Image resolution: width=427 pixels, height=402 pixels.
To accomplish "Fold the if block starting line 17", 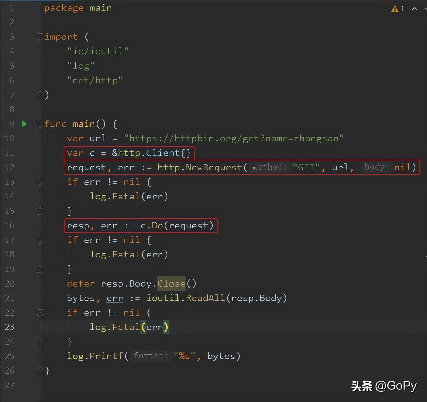I will [40, 240].
